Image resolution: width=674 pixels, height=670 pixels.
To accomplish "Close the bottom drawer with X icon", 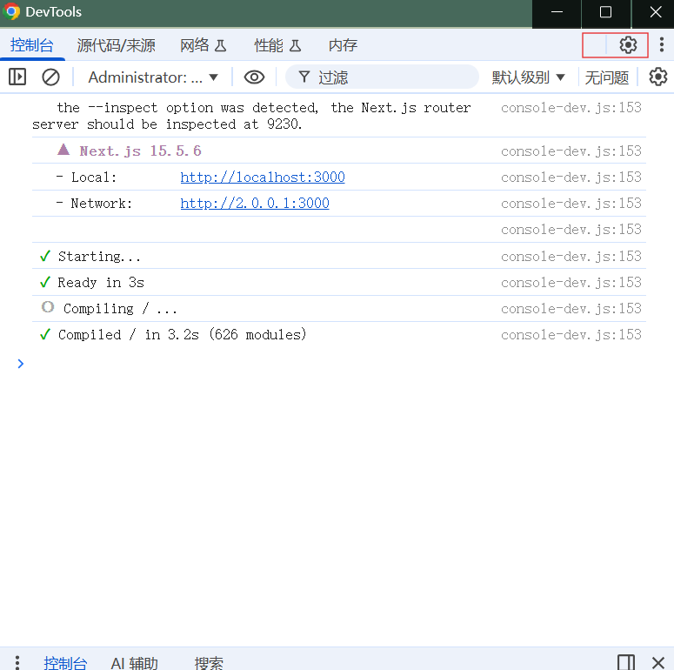I will (658, 662).
